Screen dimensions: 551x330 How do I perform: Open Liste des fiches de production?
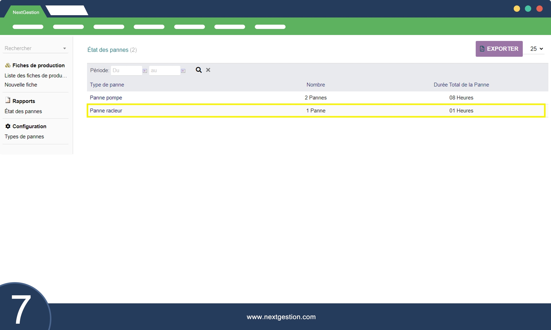tap(36, 76)
